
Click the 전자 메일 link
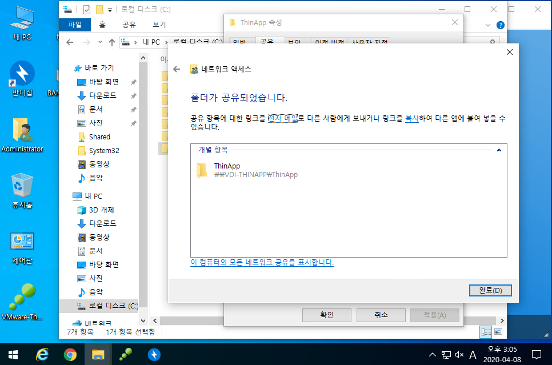tap(283, 118)
